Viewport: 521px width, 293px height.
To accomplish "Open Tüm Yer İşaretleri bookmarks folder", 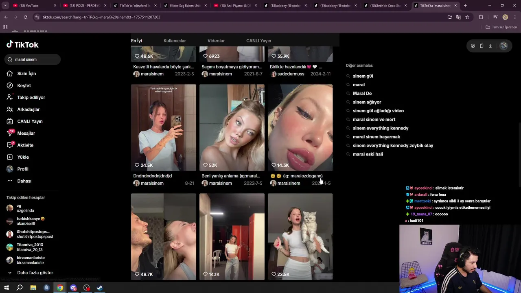I will click(501, 27).
